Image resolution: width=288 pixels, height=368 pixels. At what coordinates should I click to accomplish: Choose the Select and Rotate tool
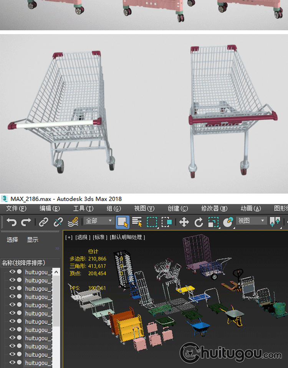199,222
